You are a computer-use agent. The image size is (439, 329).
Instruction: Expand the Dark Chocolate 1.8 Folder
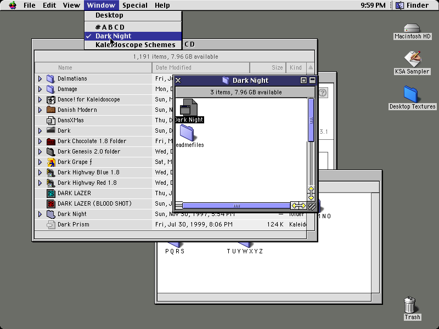[x=40, y=141]
